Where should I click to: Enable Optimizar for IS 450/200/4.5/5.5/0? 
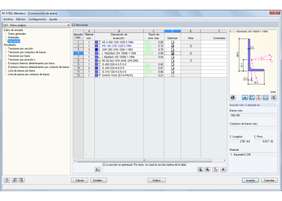pos(172,64)
